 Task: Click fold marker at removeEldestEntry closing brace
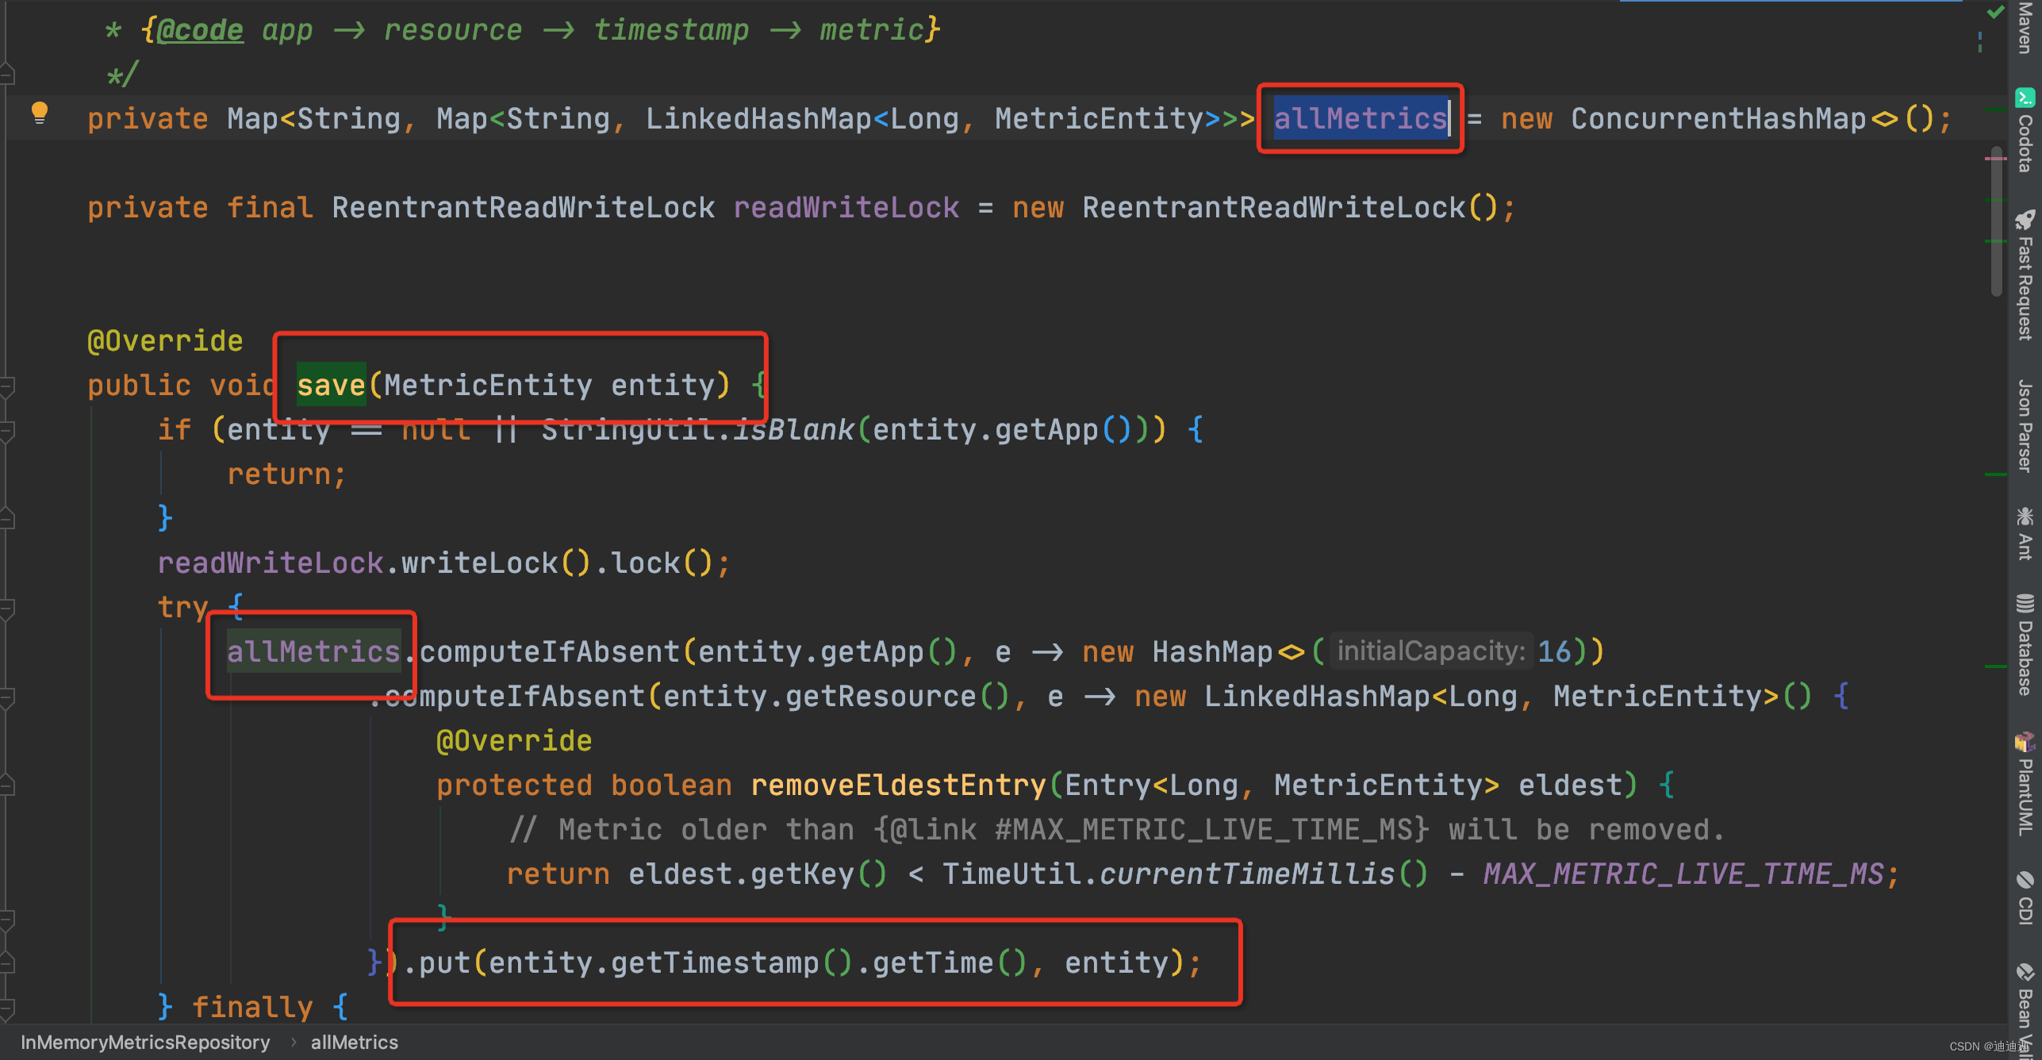[x=7, y=920]
